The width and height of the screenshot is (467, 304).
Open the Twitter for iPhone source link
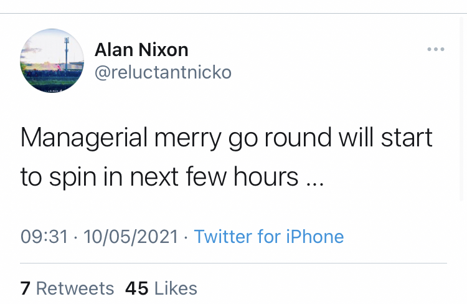269,237
